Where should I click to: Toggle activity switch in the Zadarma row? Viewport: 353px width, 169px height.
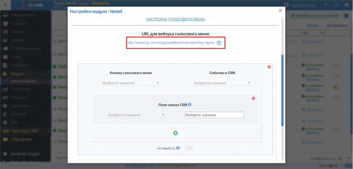[x=337, y=66]
